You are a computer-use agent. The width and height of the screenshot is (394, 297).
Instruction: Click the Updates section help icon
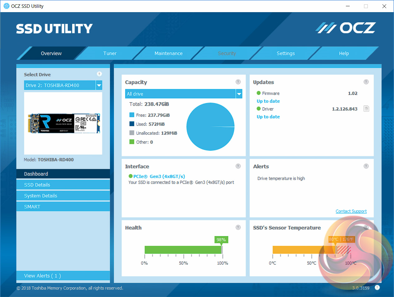click(366, 82)
